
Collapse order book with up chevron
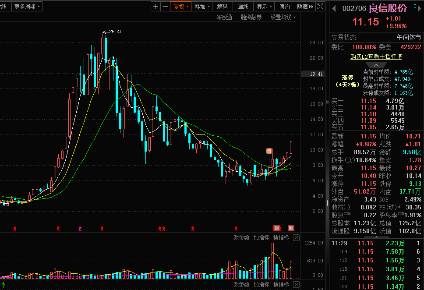[x=376, y=65]
